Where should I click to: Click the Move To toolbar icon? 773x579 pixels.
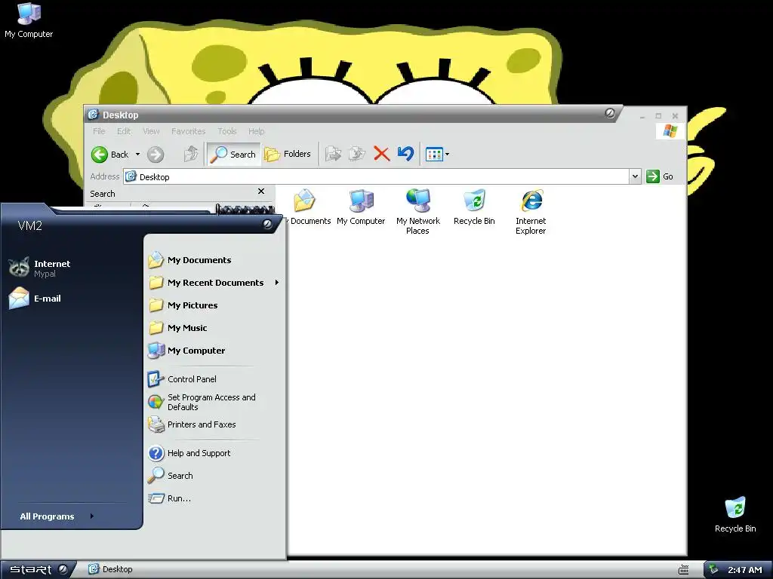(333, 154)
